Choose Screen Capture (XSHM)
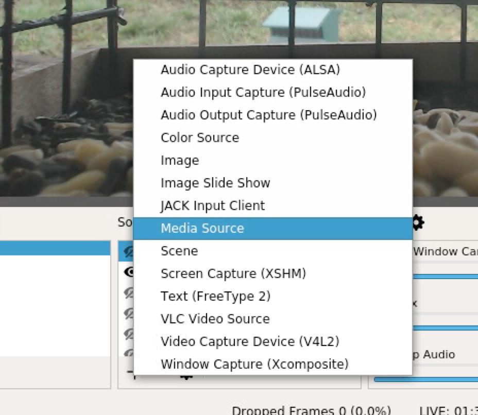 click(x=233, y=273)
